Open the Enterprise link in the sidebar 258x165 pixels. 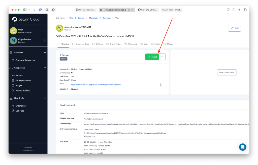[19, 106]
